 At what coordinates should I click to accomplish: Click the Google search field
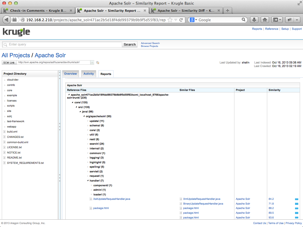219,20
